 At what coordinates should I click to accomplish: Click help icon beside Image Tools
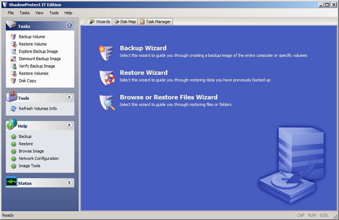point(14,166)
